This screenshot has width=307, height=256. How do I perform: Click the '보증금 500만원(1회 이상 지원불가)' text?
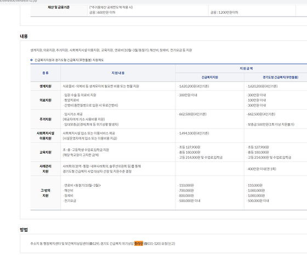(270, 124)
